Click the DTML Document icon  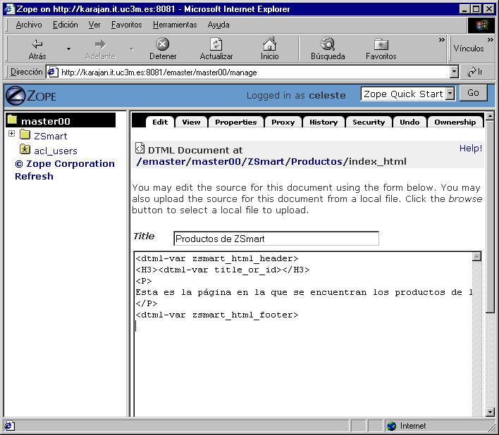tap(140, 148)
